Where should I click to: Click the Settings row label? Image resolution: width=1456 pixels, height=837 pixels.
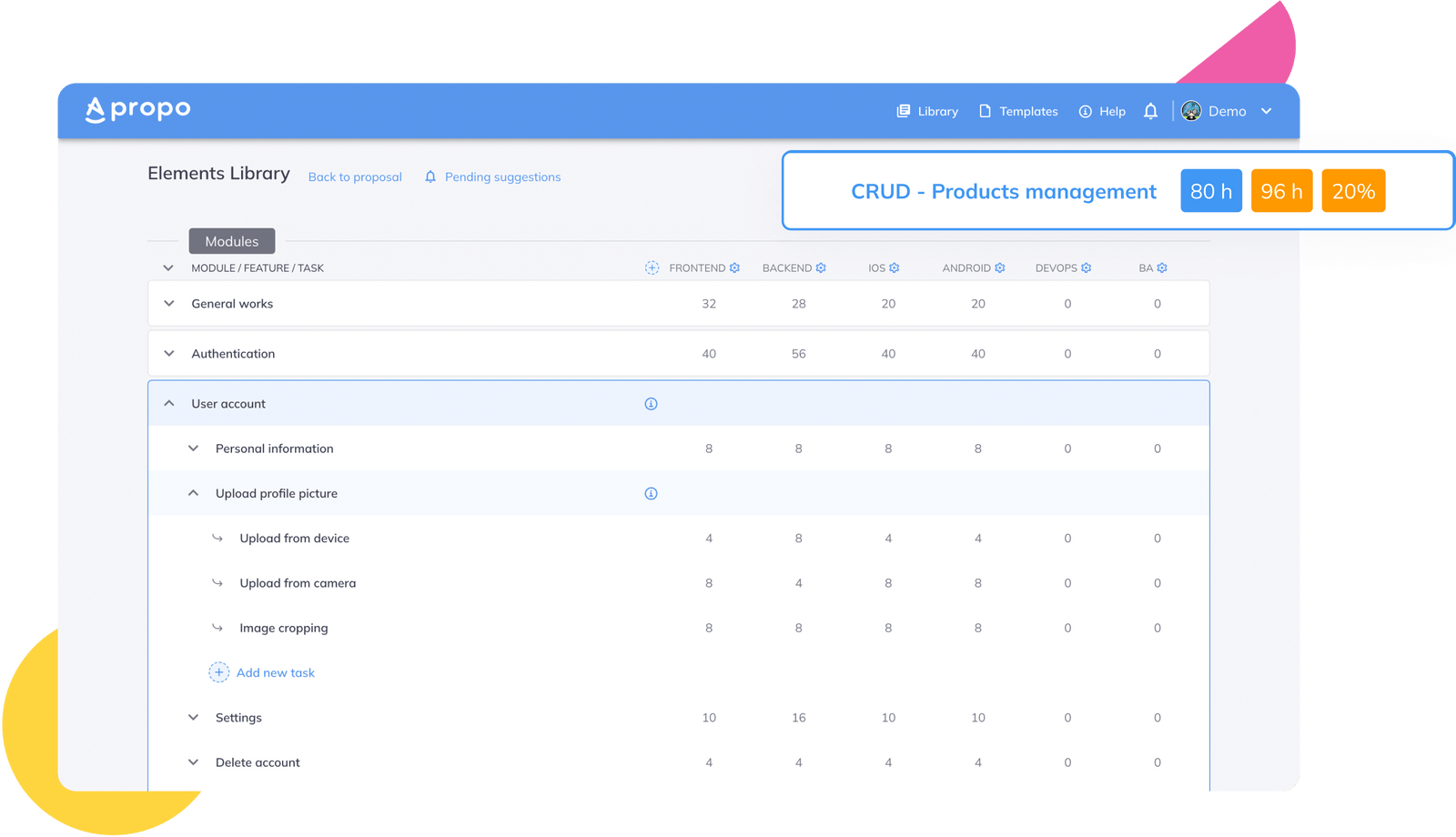click(238, 717)
